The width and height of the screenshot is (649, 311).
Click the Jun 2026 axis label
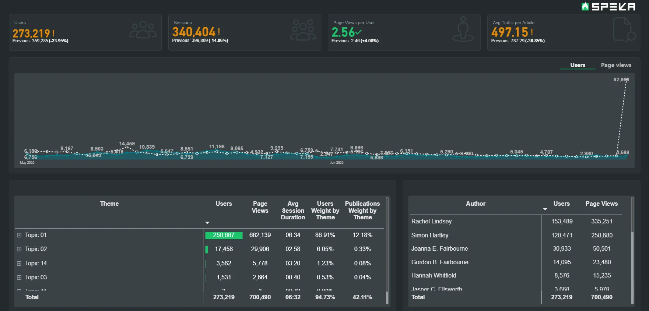[x=337, y=163]
